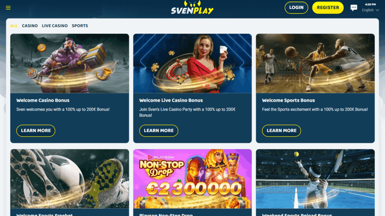Click the SvenPlay logo
The width and height of the screenshot is (385, 216).
[192, 7]
